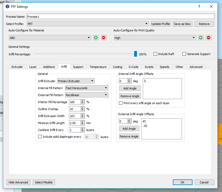Check Include solid diaphragm every option
Viewport: 222px width, 192px height.
pyautogui.click(x=40, y=137)
